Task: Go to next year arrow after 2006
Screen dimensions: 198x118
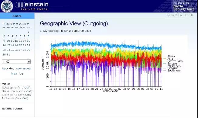Action: click(x=28, y=24)
